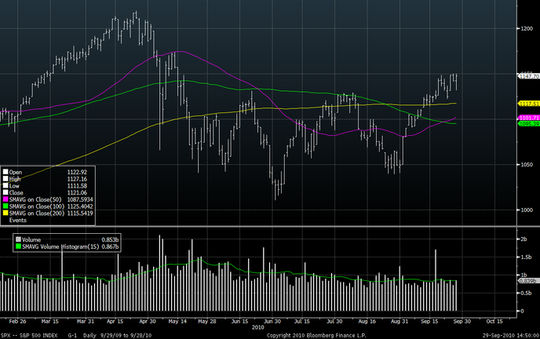Click the 0.899b volume axis tag
Image resolution: width=540 pixels, height=339 pixels.
[x=527, y=280]
